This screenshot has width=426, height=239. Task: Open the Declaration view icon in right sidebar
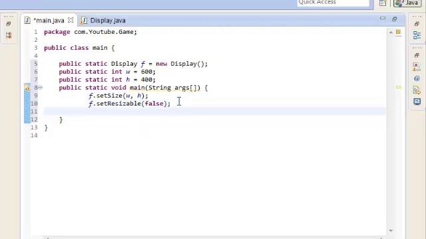coord(417,90)
